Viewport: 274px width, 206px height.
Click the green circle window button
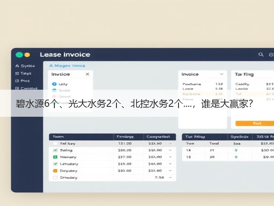click(x=19, y=55)
